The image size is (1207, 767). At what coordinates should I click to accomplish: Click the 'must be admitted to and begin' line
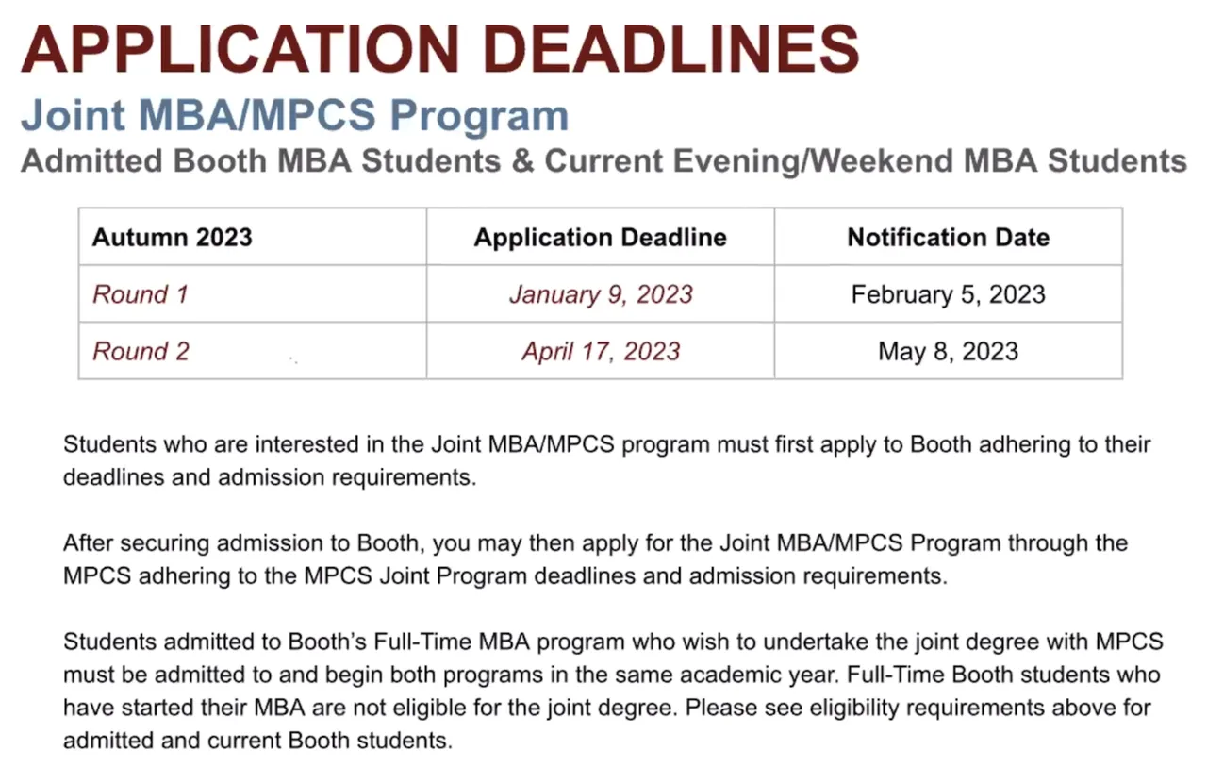(611, 675)
